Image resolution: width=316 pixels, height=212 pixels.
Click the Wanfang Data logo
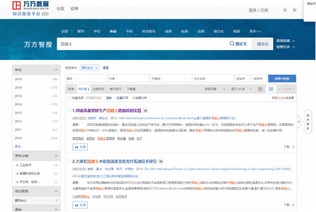(30, 8)
